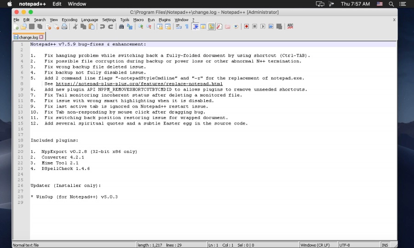414x248 pixels.
Task: Toggle file monitoring eye icon
Action: (x=236, y=27)
